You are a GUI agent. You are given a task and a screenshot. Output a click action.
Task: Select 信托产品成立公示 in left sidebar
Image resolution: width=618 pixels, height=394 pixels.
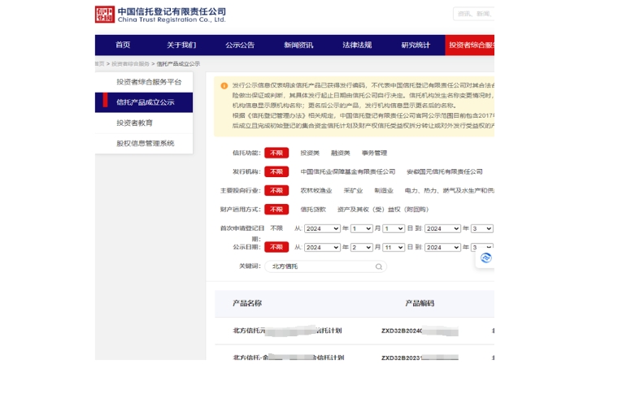(x=145, y=102)
